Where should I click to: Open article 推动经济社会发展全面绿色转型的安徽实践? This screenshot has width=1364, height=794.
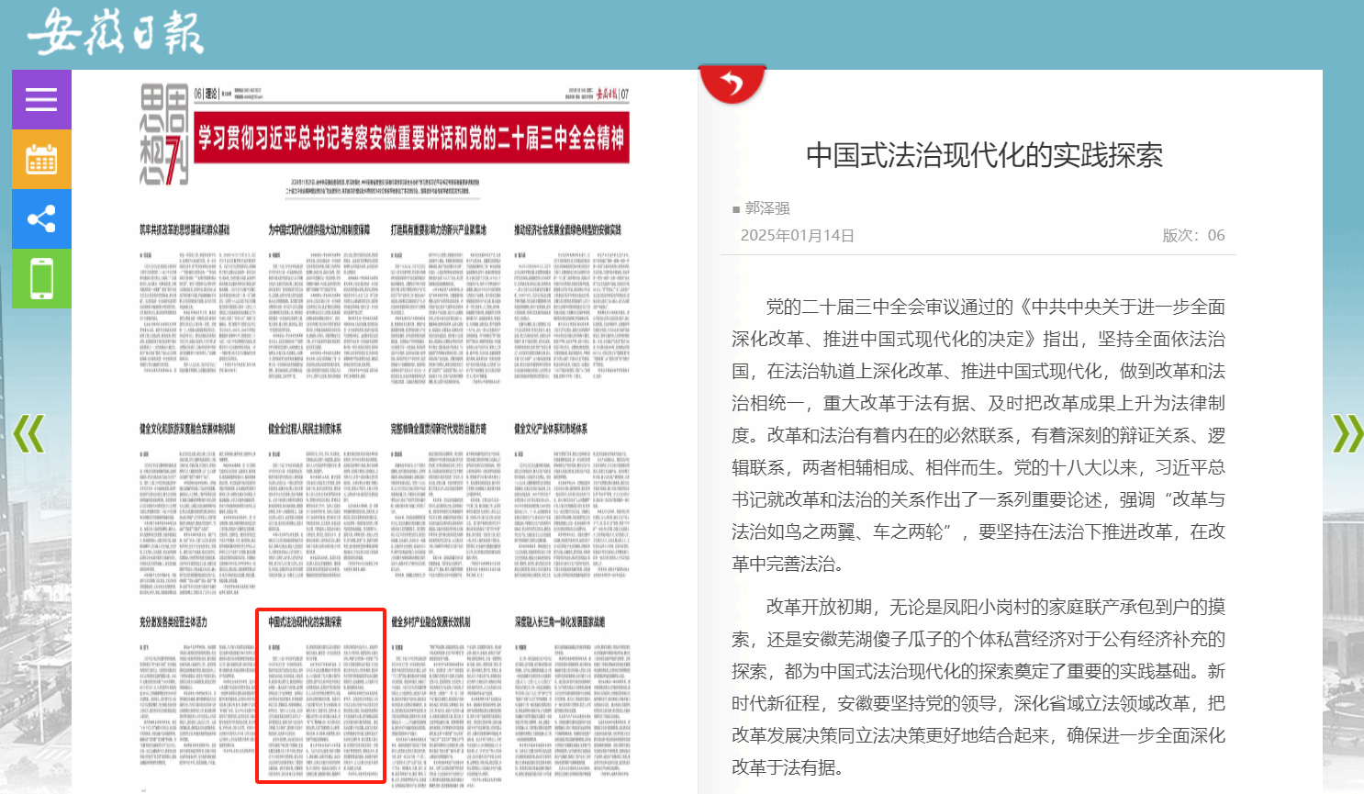568,229
